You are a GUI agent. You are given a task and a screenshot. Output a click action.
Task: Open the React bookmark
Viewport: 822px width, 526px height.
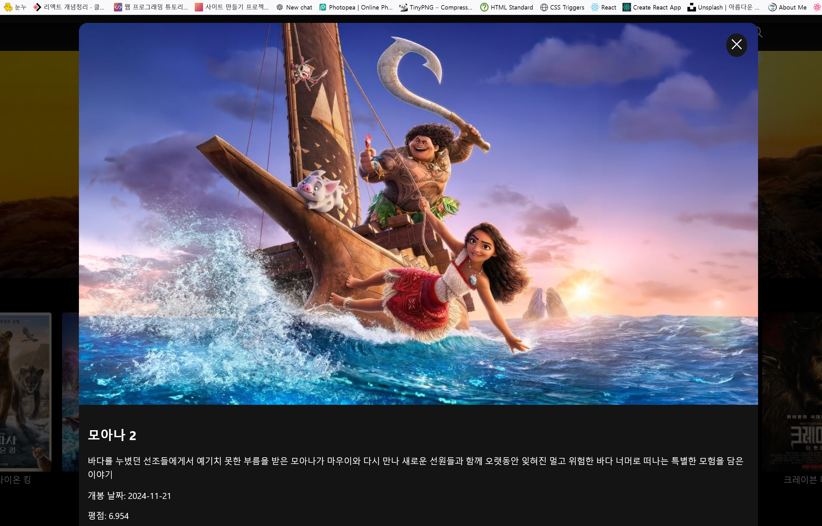click(603, 7)
